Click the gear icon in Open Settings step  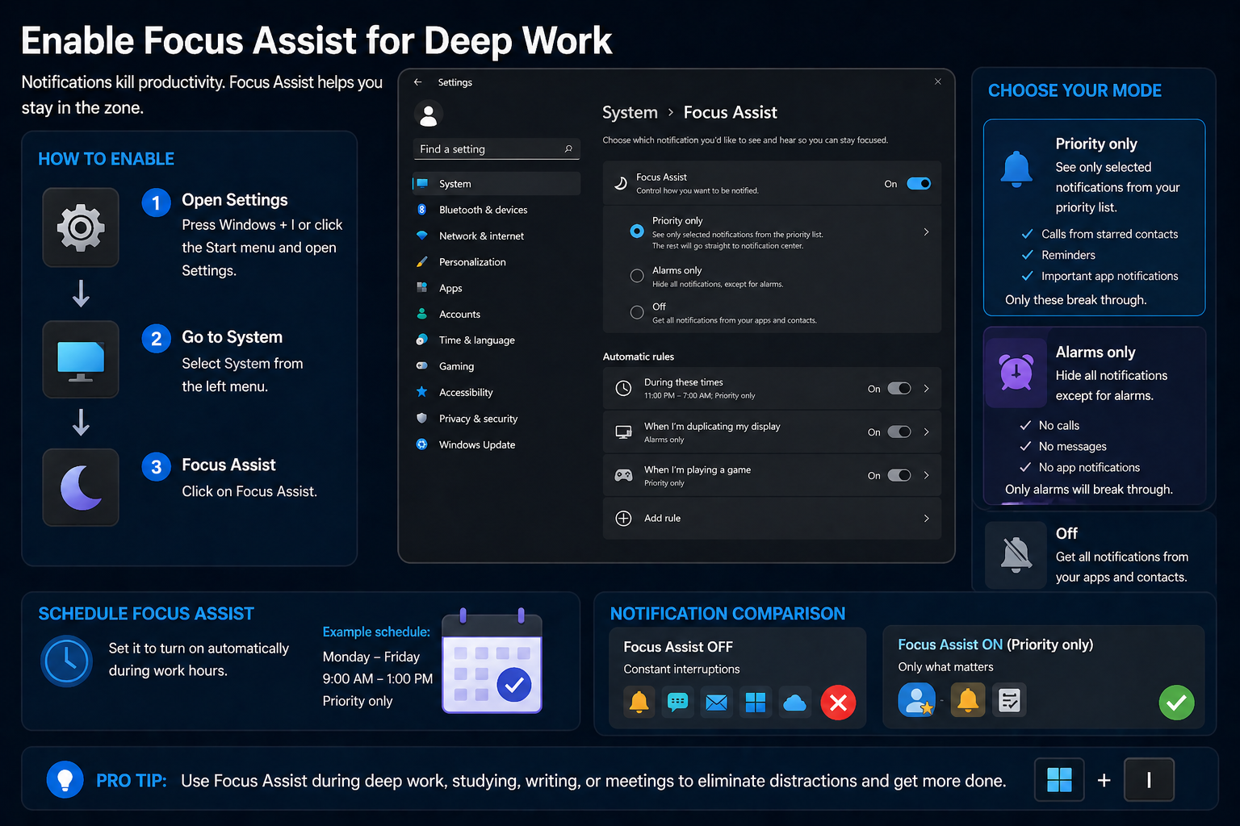81,227
